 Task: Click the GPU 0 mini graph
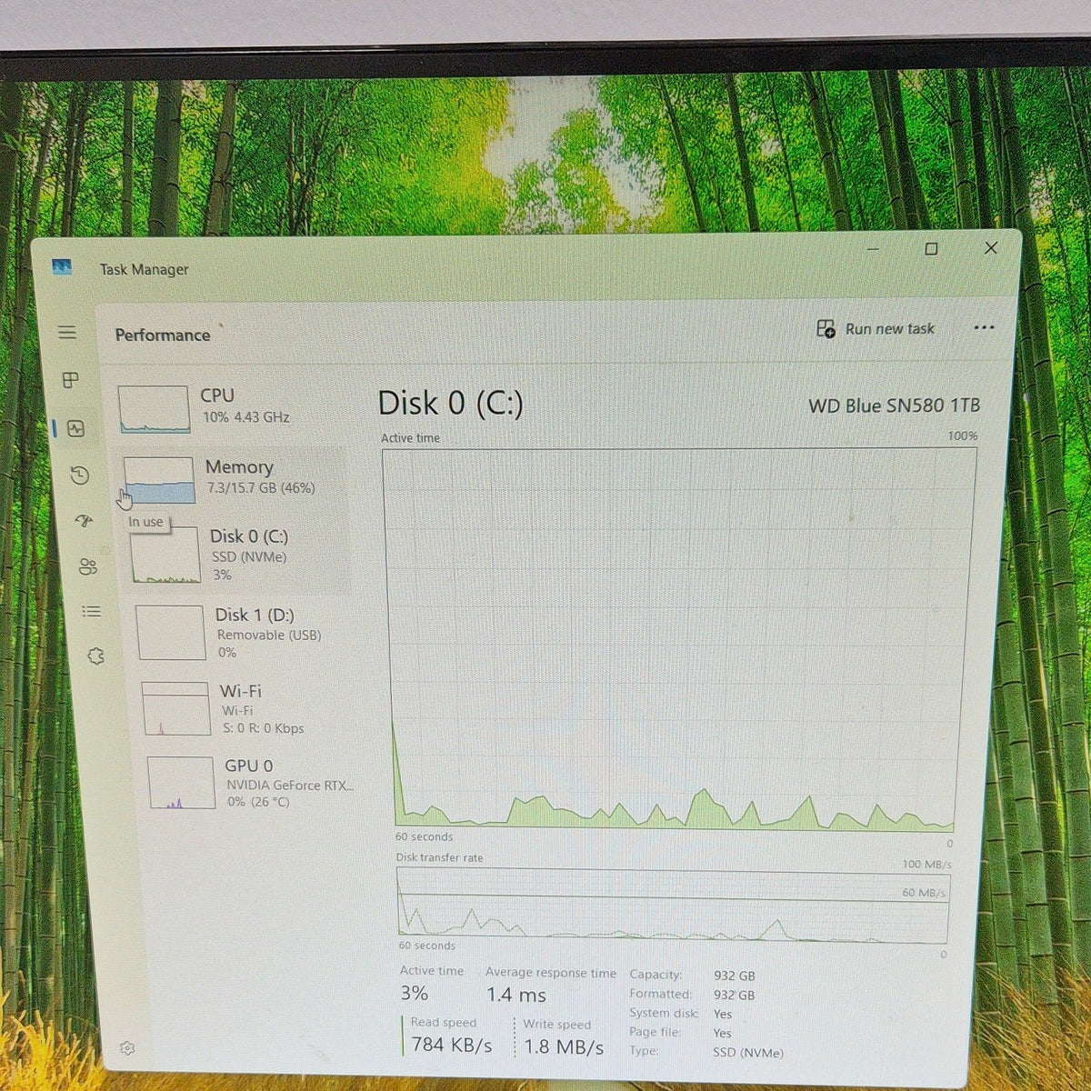click(x=181, y=783)
